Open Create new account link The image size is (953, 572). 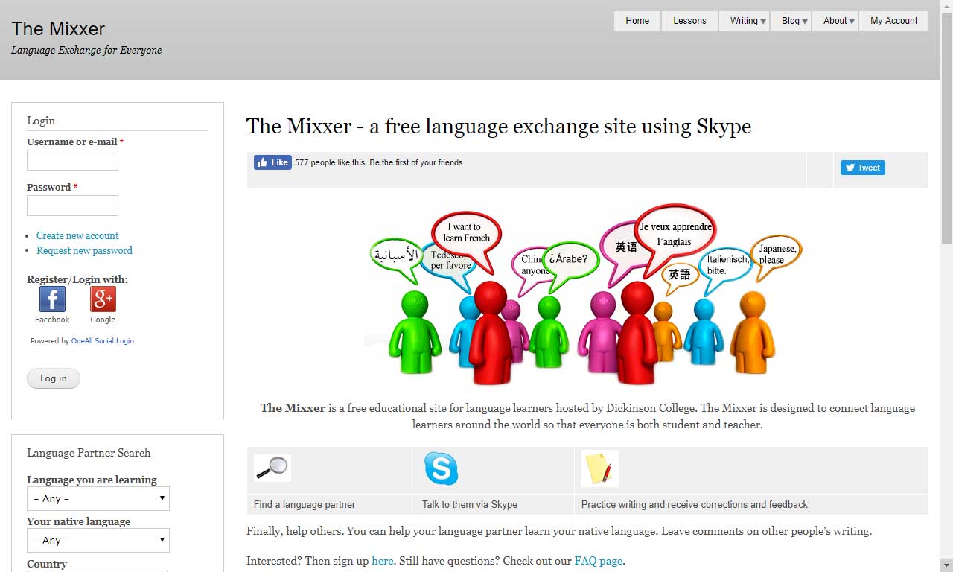coord(77,235)
